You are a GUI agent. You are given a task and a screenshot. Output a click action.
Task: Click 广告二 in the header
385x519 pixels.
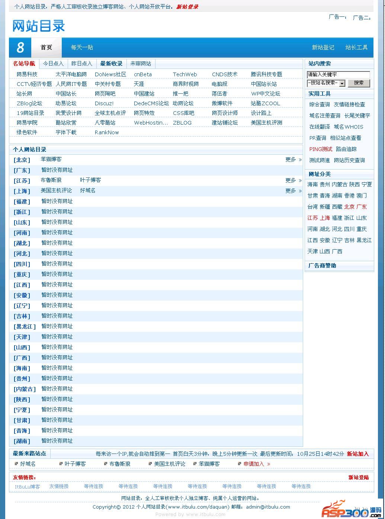coord(362,17)
